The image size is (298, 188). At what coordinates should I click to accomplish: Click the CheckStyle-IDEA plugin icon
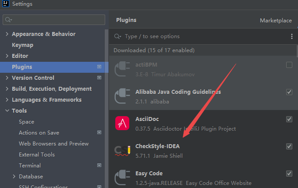(x=122, y=151)
